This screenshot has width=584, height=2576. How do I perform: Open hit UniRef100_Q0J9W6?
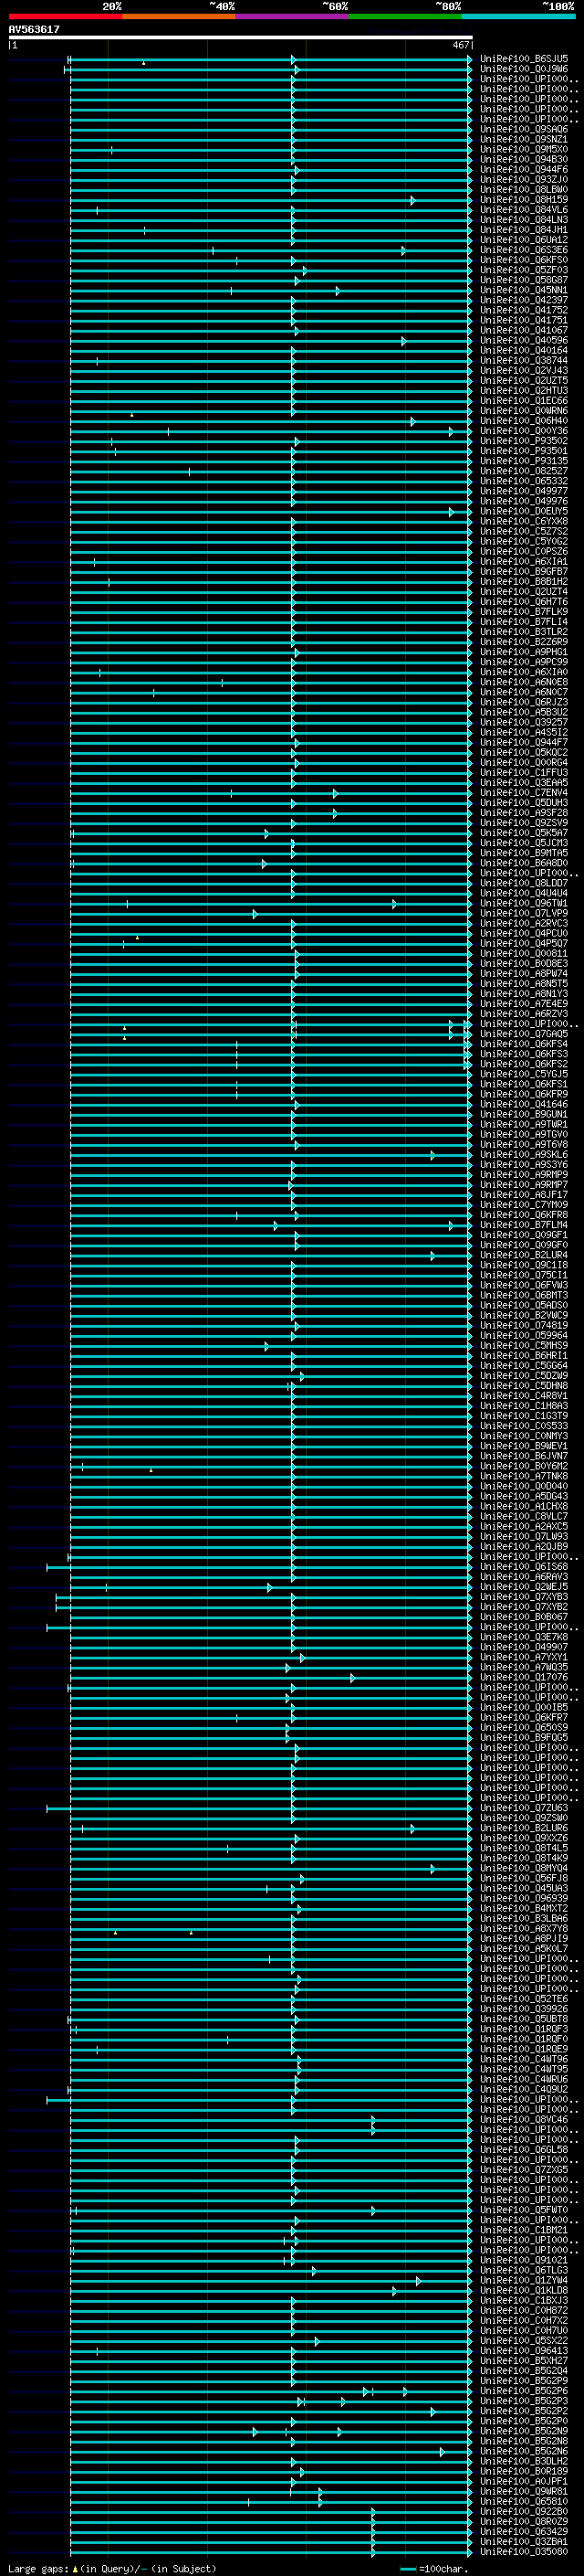(x=524, y=69)
